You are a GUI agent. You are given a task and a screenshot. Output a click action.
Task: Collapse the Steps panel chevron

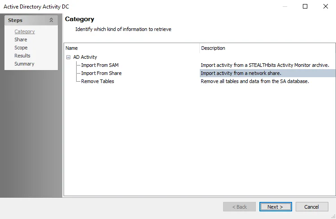click(x=51, y=20)
